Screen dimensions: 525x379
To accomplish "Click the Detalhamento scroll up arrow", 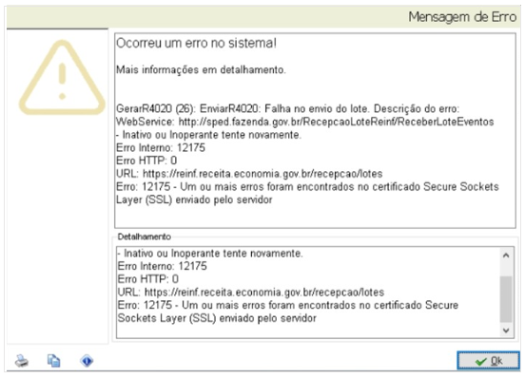I will click(x=506, y=256).
